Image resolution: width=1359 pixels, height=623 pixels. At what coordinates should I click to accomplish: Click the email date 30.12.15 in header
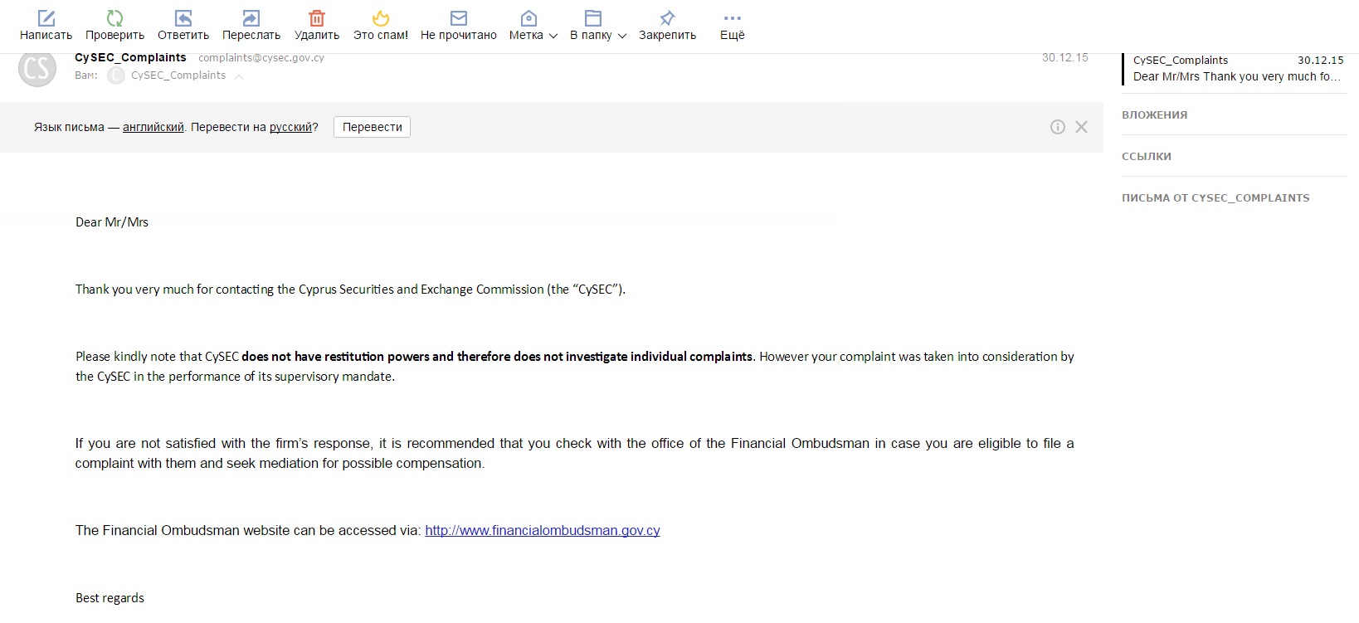coord(1064,57)
